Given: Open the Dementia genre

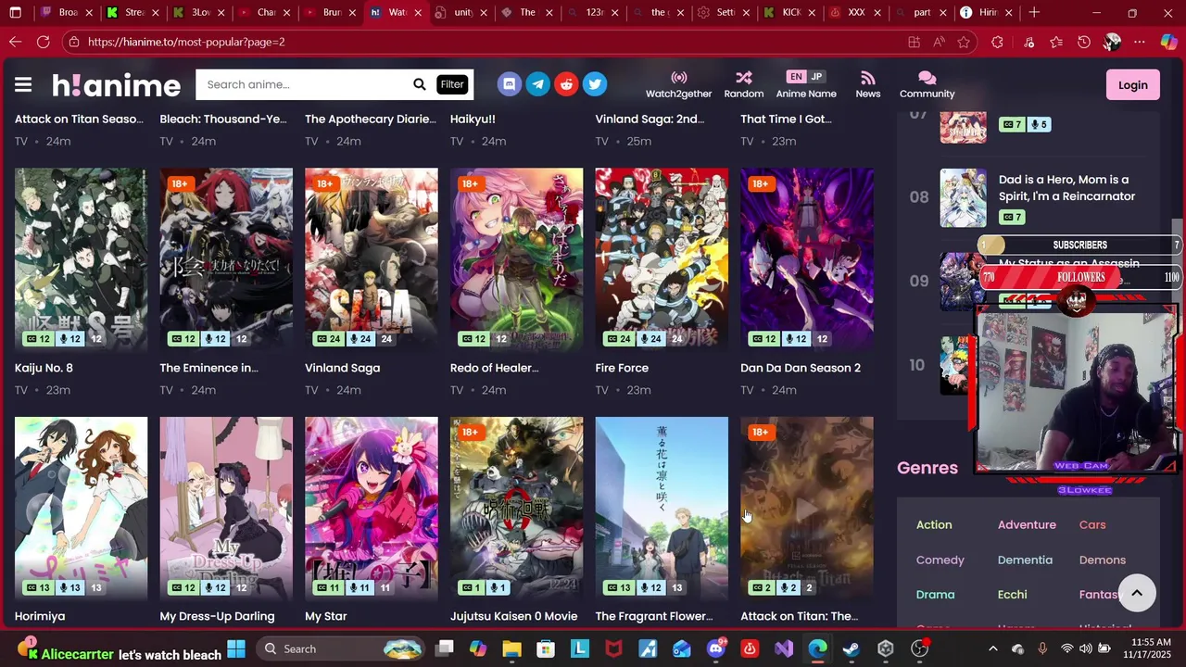Looking at the screenshot, I should click(1025, 560).
